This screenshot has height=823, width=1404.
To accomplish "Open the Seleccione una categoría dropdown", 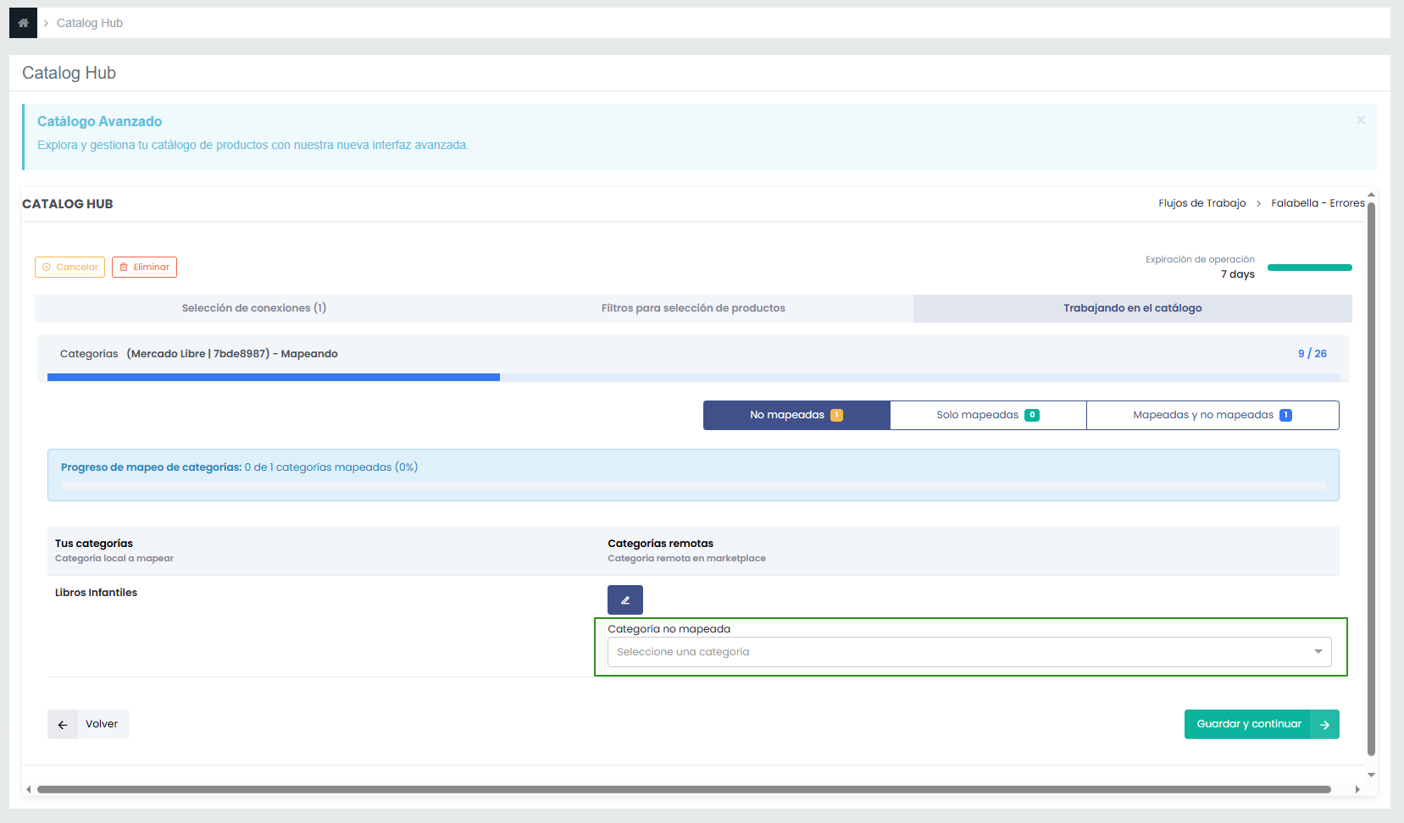I will [x=957, y=652].
